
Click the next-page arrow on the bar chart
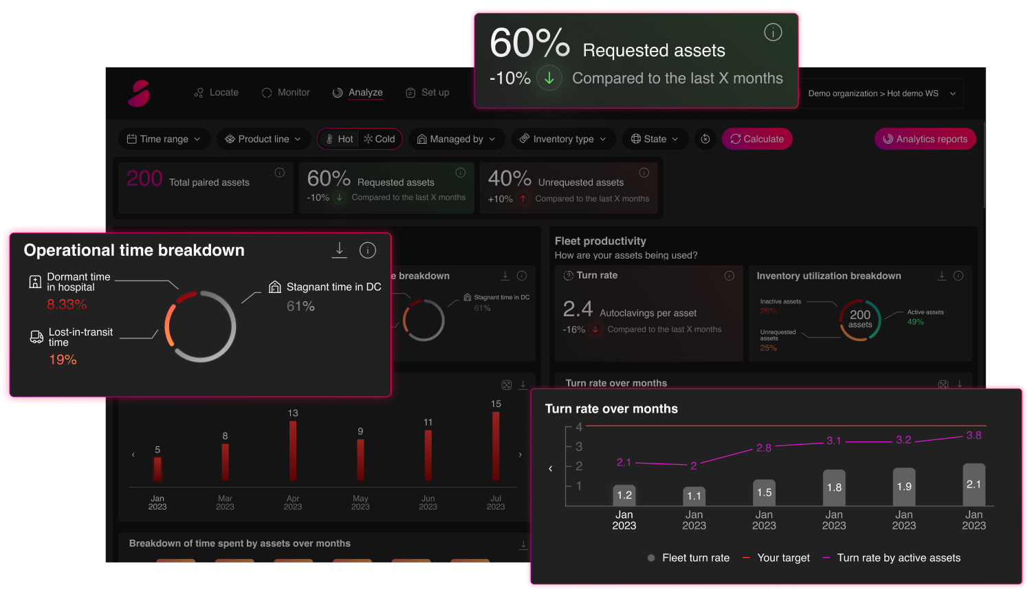tap(520, 455)
